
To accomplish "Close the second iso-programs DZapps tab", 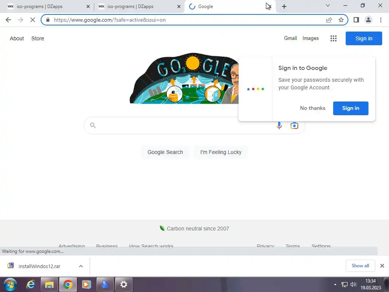I will pyautogui.click(x=179, y=6).
